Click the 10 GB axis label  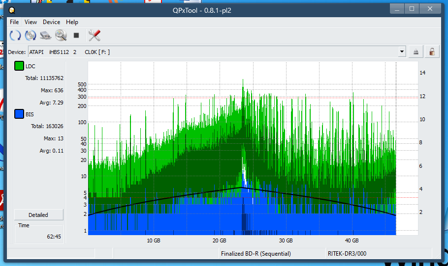tap(154, 240)
